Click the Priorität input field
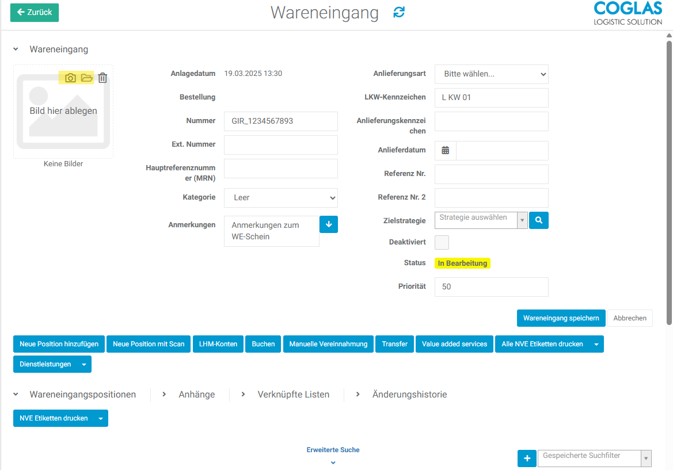 pos(491,286)
